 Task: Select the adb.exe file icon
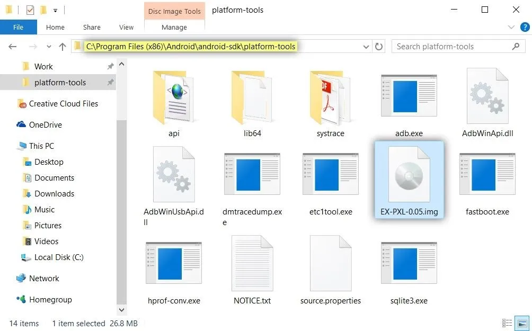[409, 96]
